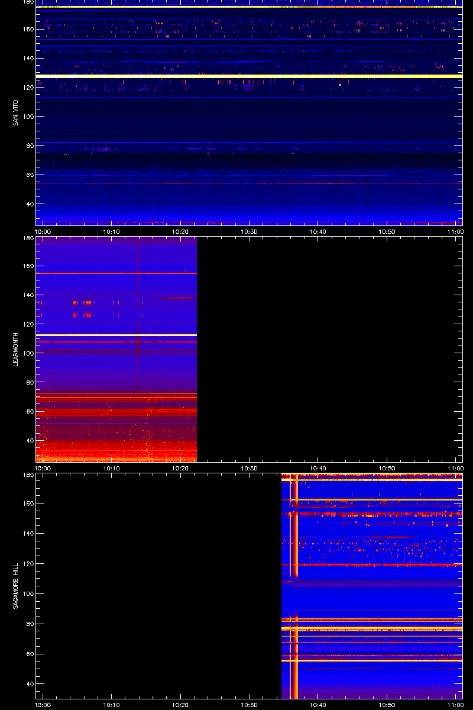Click San Vito 120 frequency label
Viewport: 473px width, 710px height.
click(27, 87)
